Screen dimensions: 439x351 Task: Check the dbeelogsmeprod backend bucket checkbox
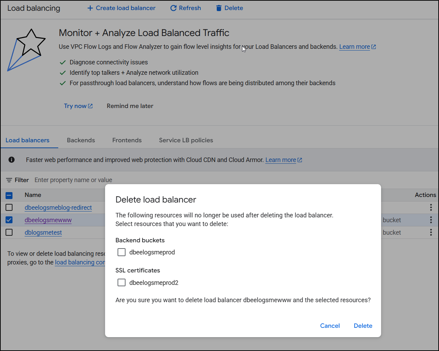pos(121,252)
